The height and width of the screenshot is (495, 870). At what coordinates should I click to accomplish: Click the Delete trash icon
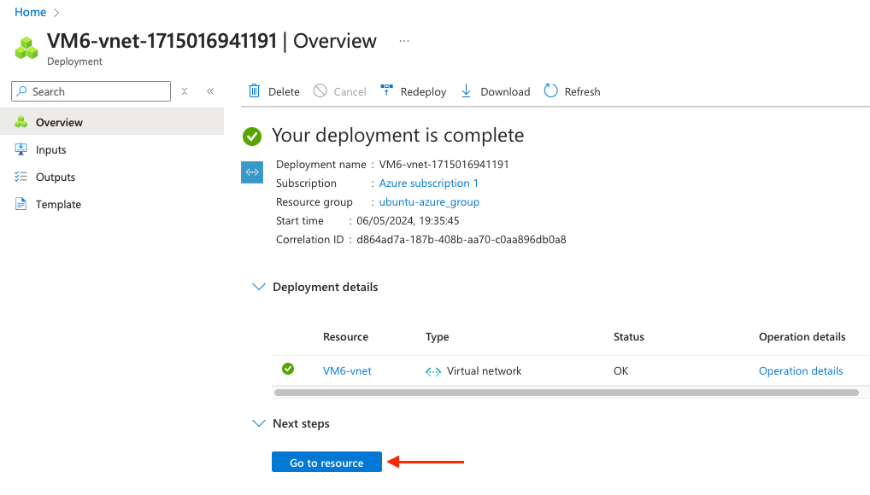[254, 91]
